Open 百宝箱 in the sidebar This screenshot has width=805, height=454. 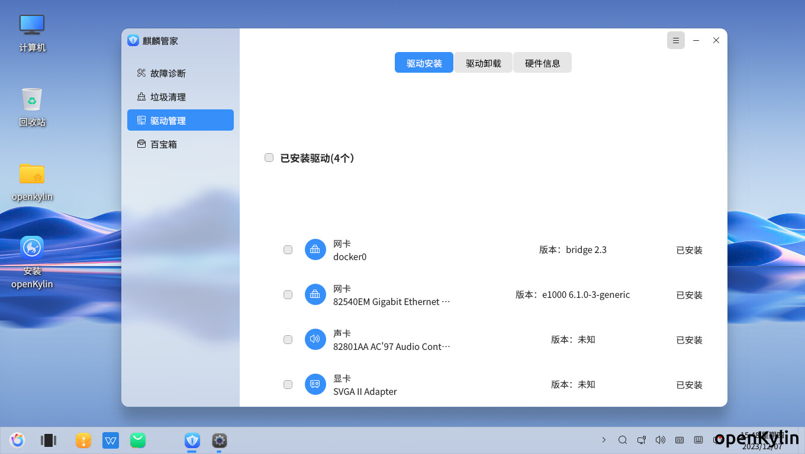click(163, 144)
